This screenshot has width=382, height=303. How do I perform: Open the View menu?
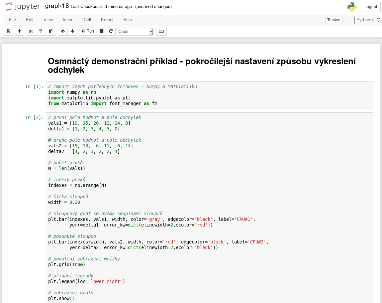click(48, 20)
